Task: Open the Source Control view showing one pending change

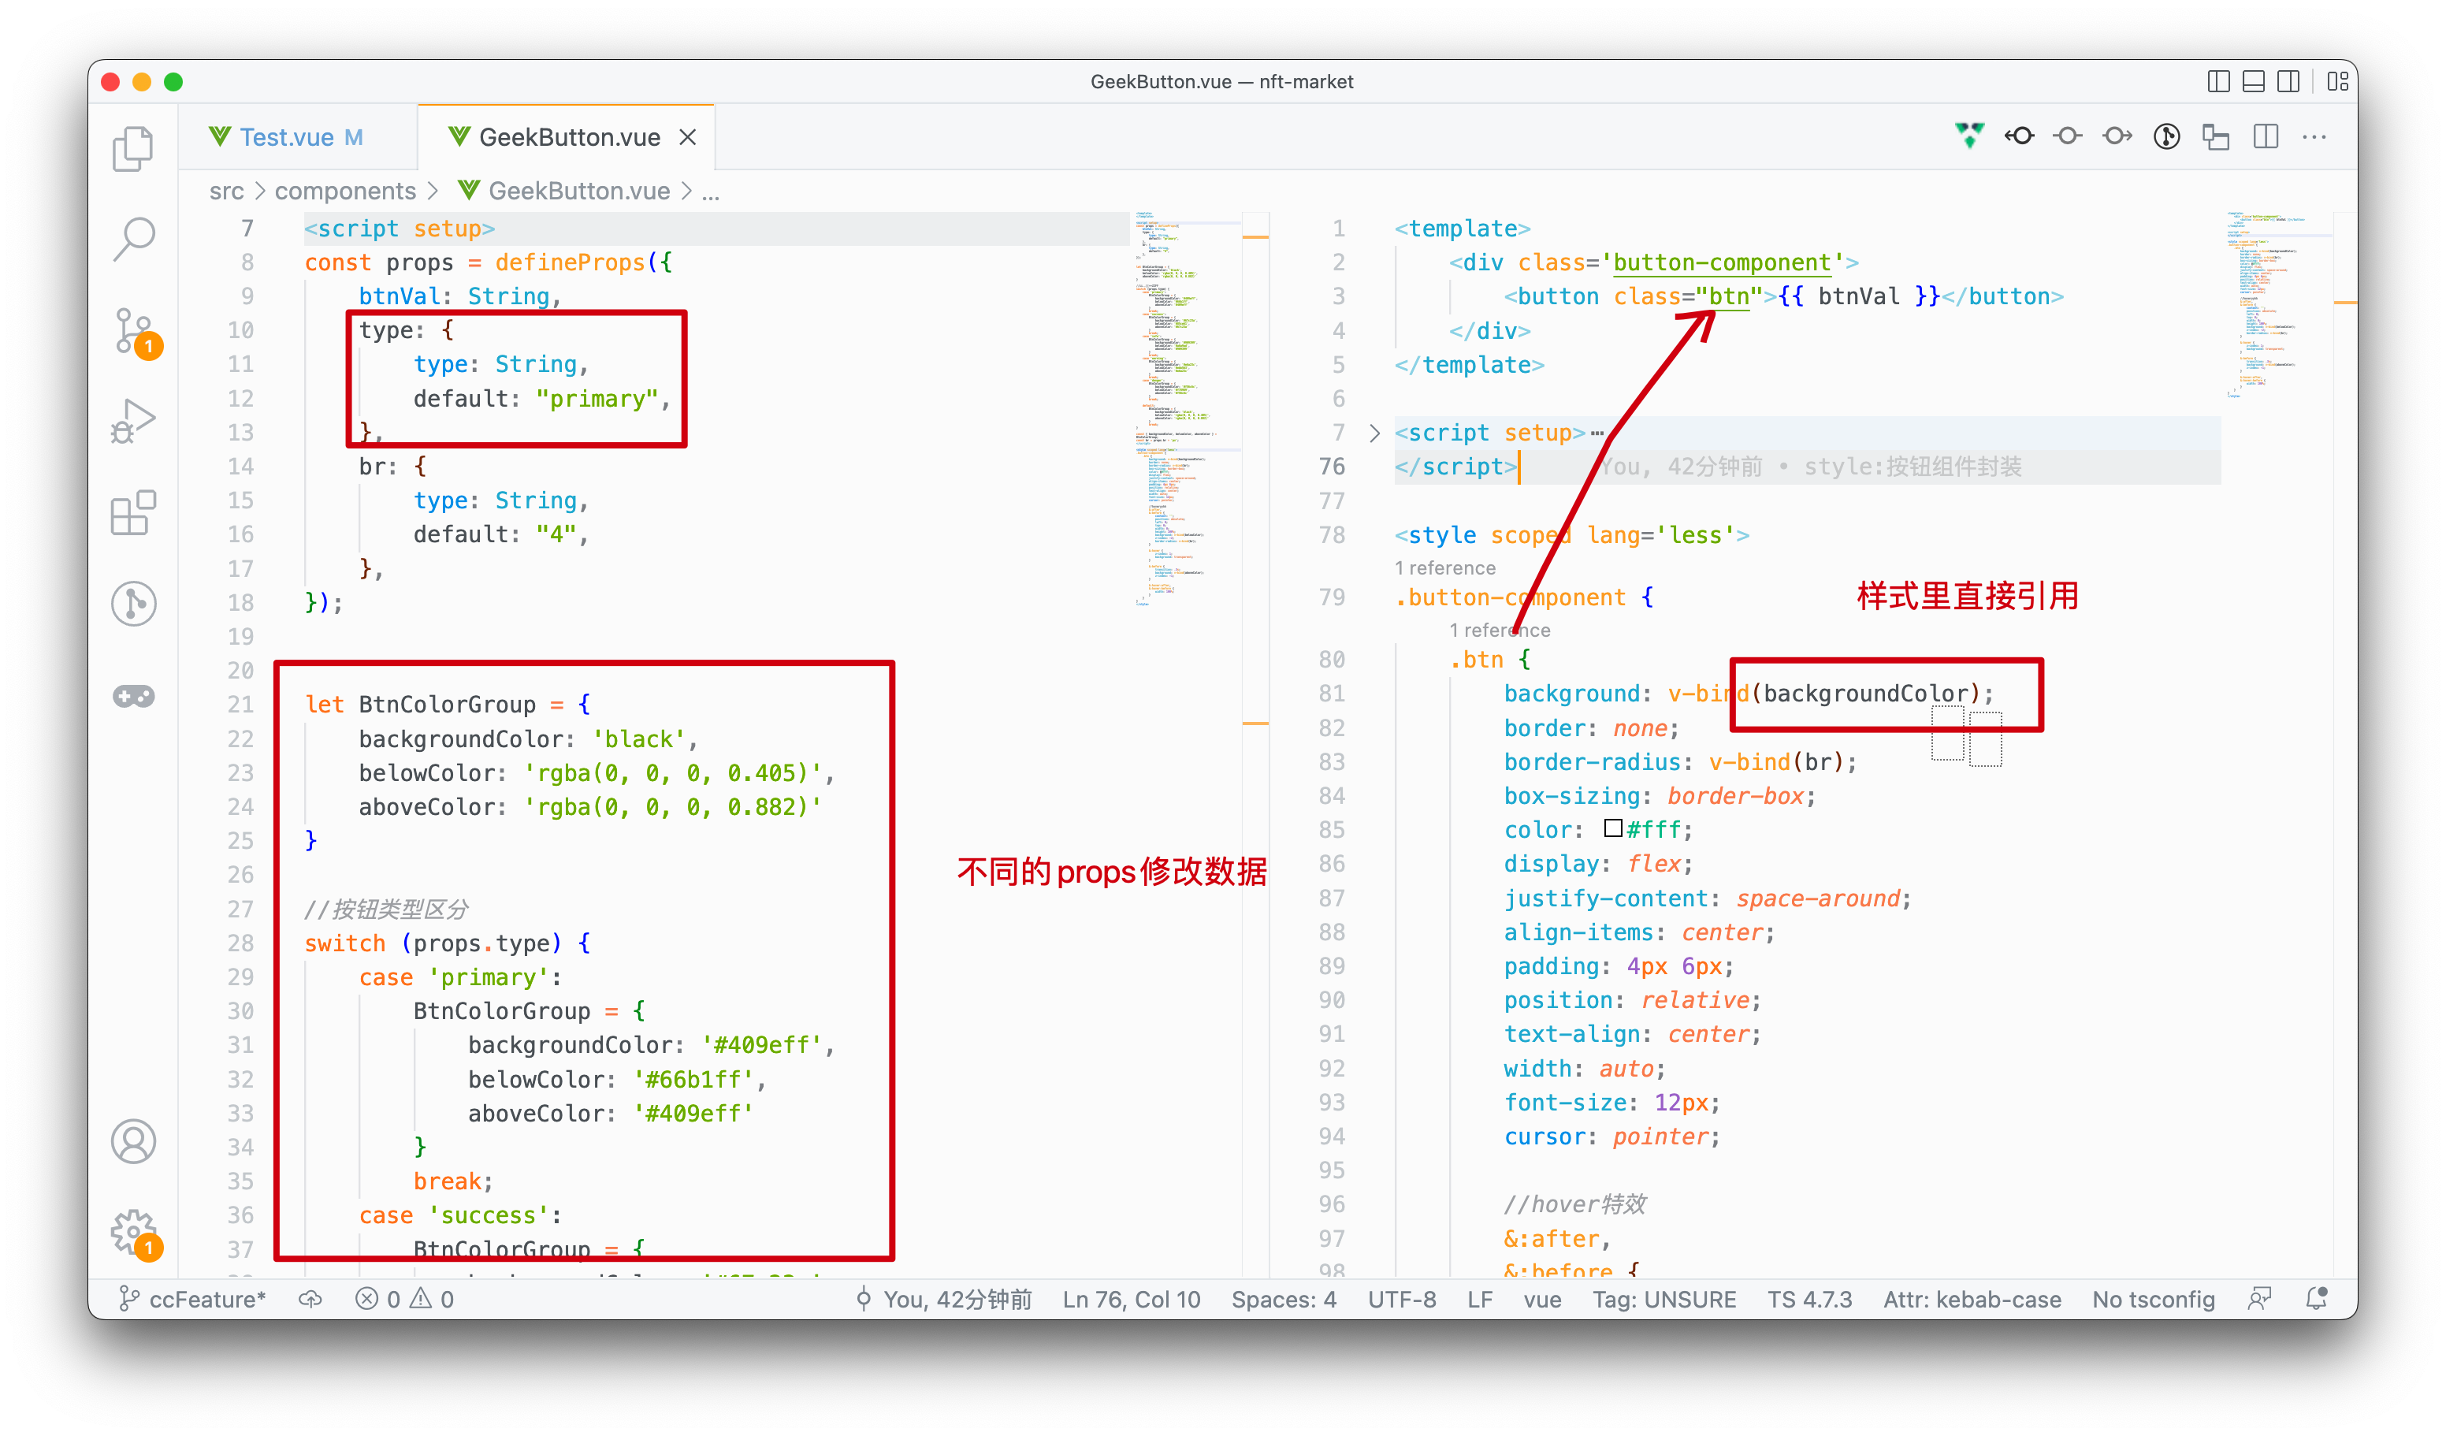Action: click(x=133, y=332)
